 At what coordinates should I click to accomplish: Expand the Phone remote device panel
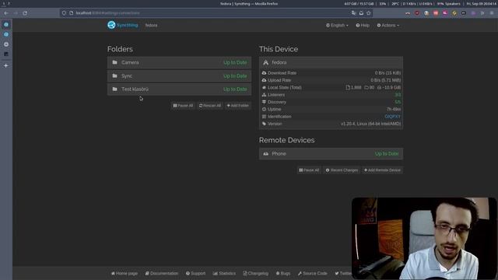click(x=331, y=154)
